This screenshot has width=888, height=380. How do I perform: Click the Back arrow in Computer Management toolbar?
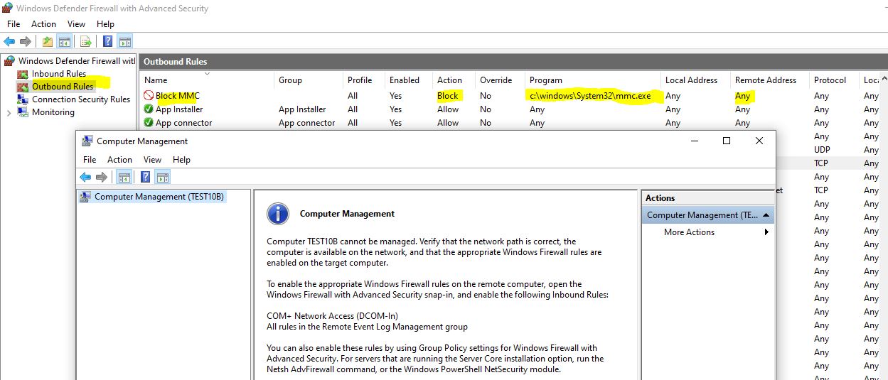pyautogui.click(x=85, y=177)
